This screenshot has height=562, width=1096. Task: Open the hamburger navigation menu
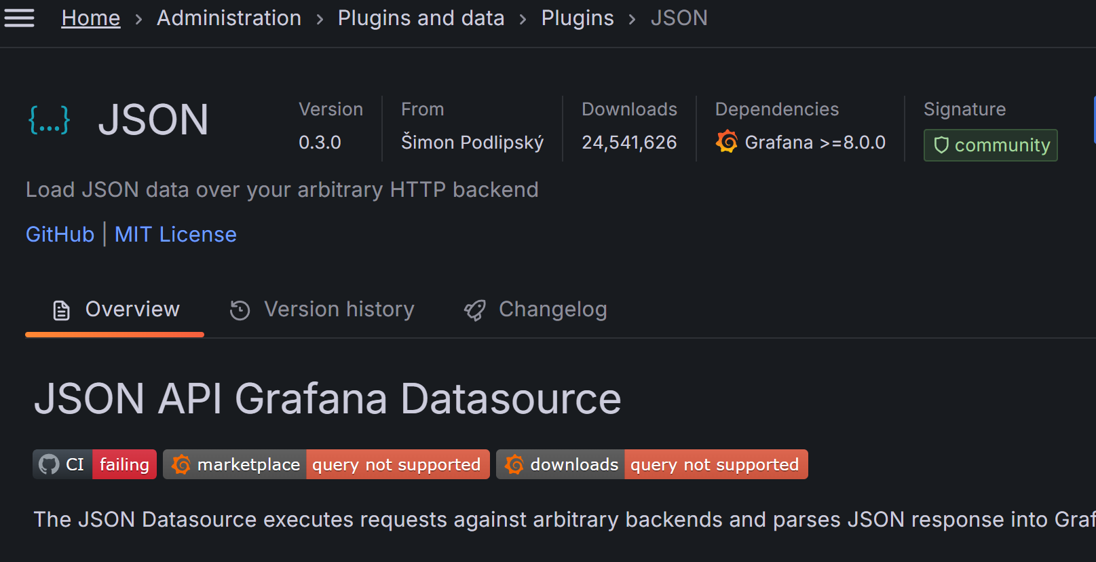(19, 18)
